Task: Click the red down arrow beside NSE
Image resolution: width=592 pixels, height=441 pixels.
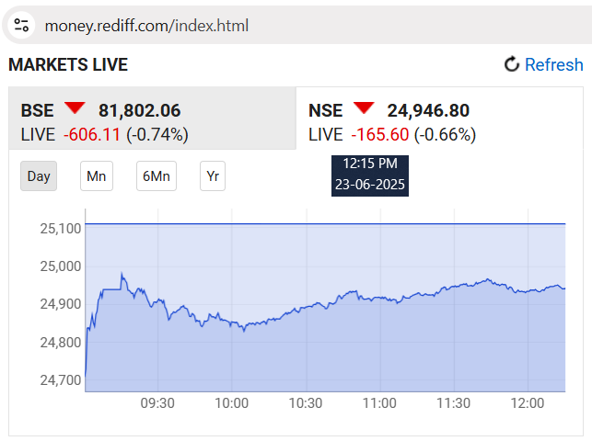Action: [x=364, y=107]
